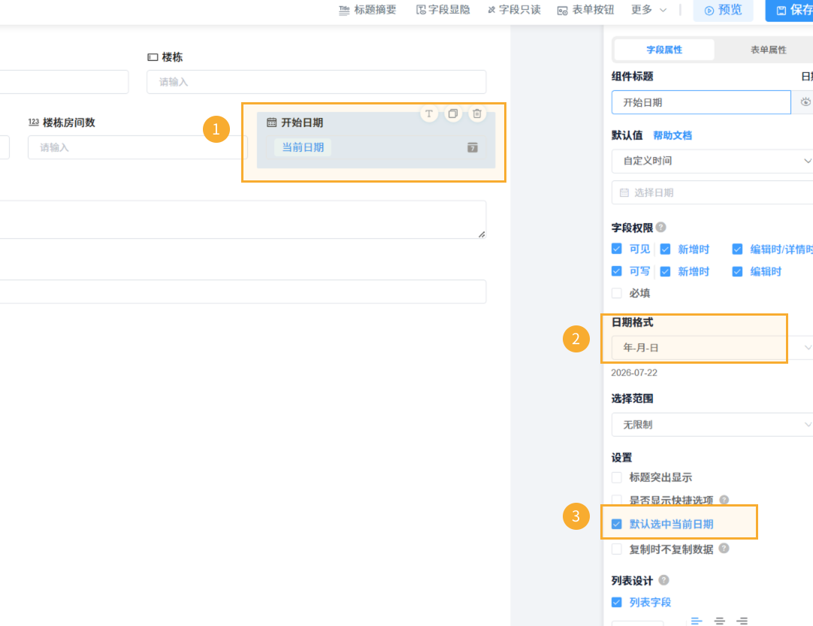Click the help icon beside 是否显示快捷选项
The height and width of the screenshot is (626, 813).
(x=724, y=500)
